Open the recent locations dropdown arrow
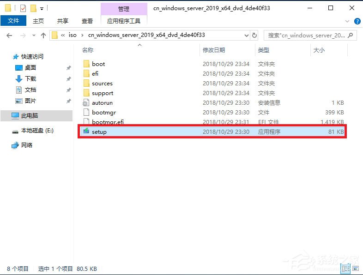Image resolution: width=363 pixels, height=275 pixels. pyautogui.click(x=34, y=36)
